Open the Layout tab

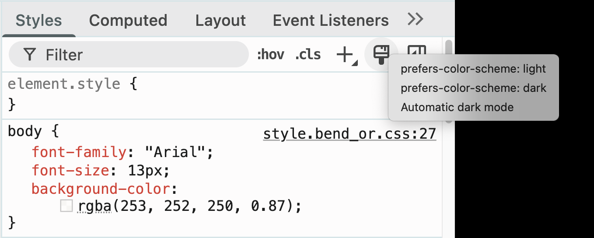point(220,20)
